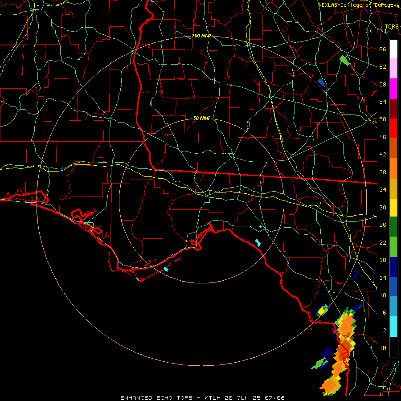401x401 pixels.
Task: Click the cyan echo on the barrier island
Action: point(166,269)
